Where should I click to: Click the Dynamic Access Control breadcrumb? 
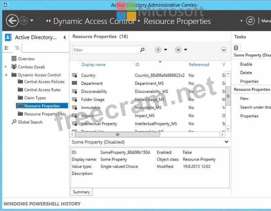click(94, 21)
